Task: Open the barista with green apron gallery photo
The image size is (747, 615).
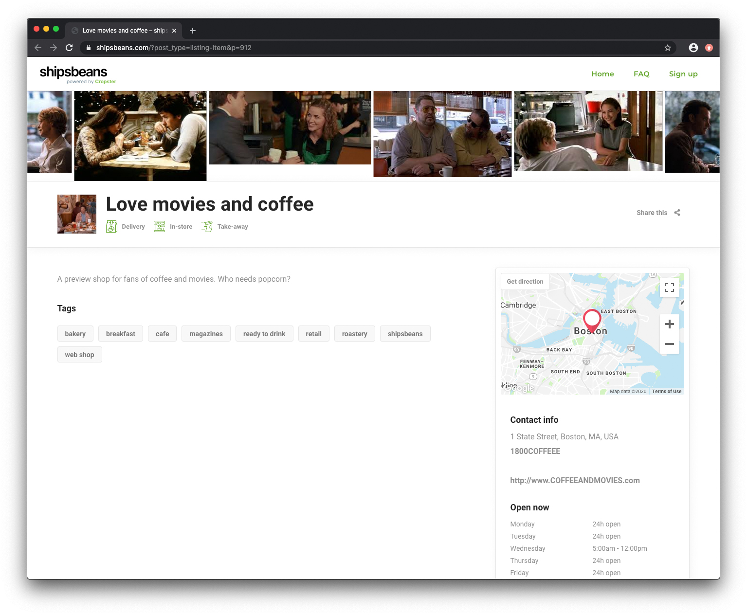Action: 290,128
